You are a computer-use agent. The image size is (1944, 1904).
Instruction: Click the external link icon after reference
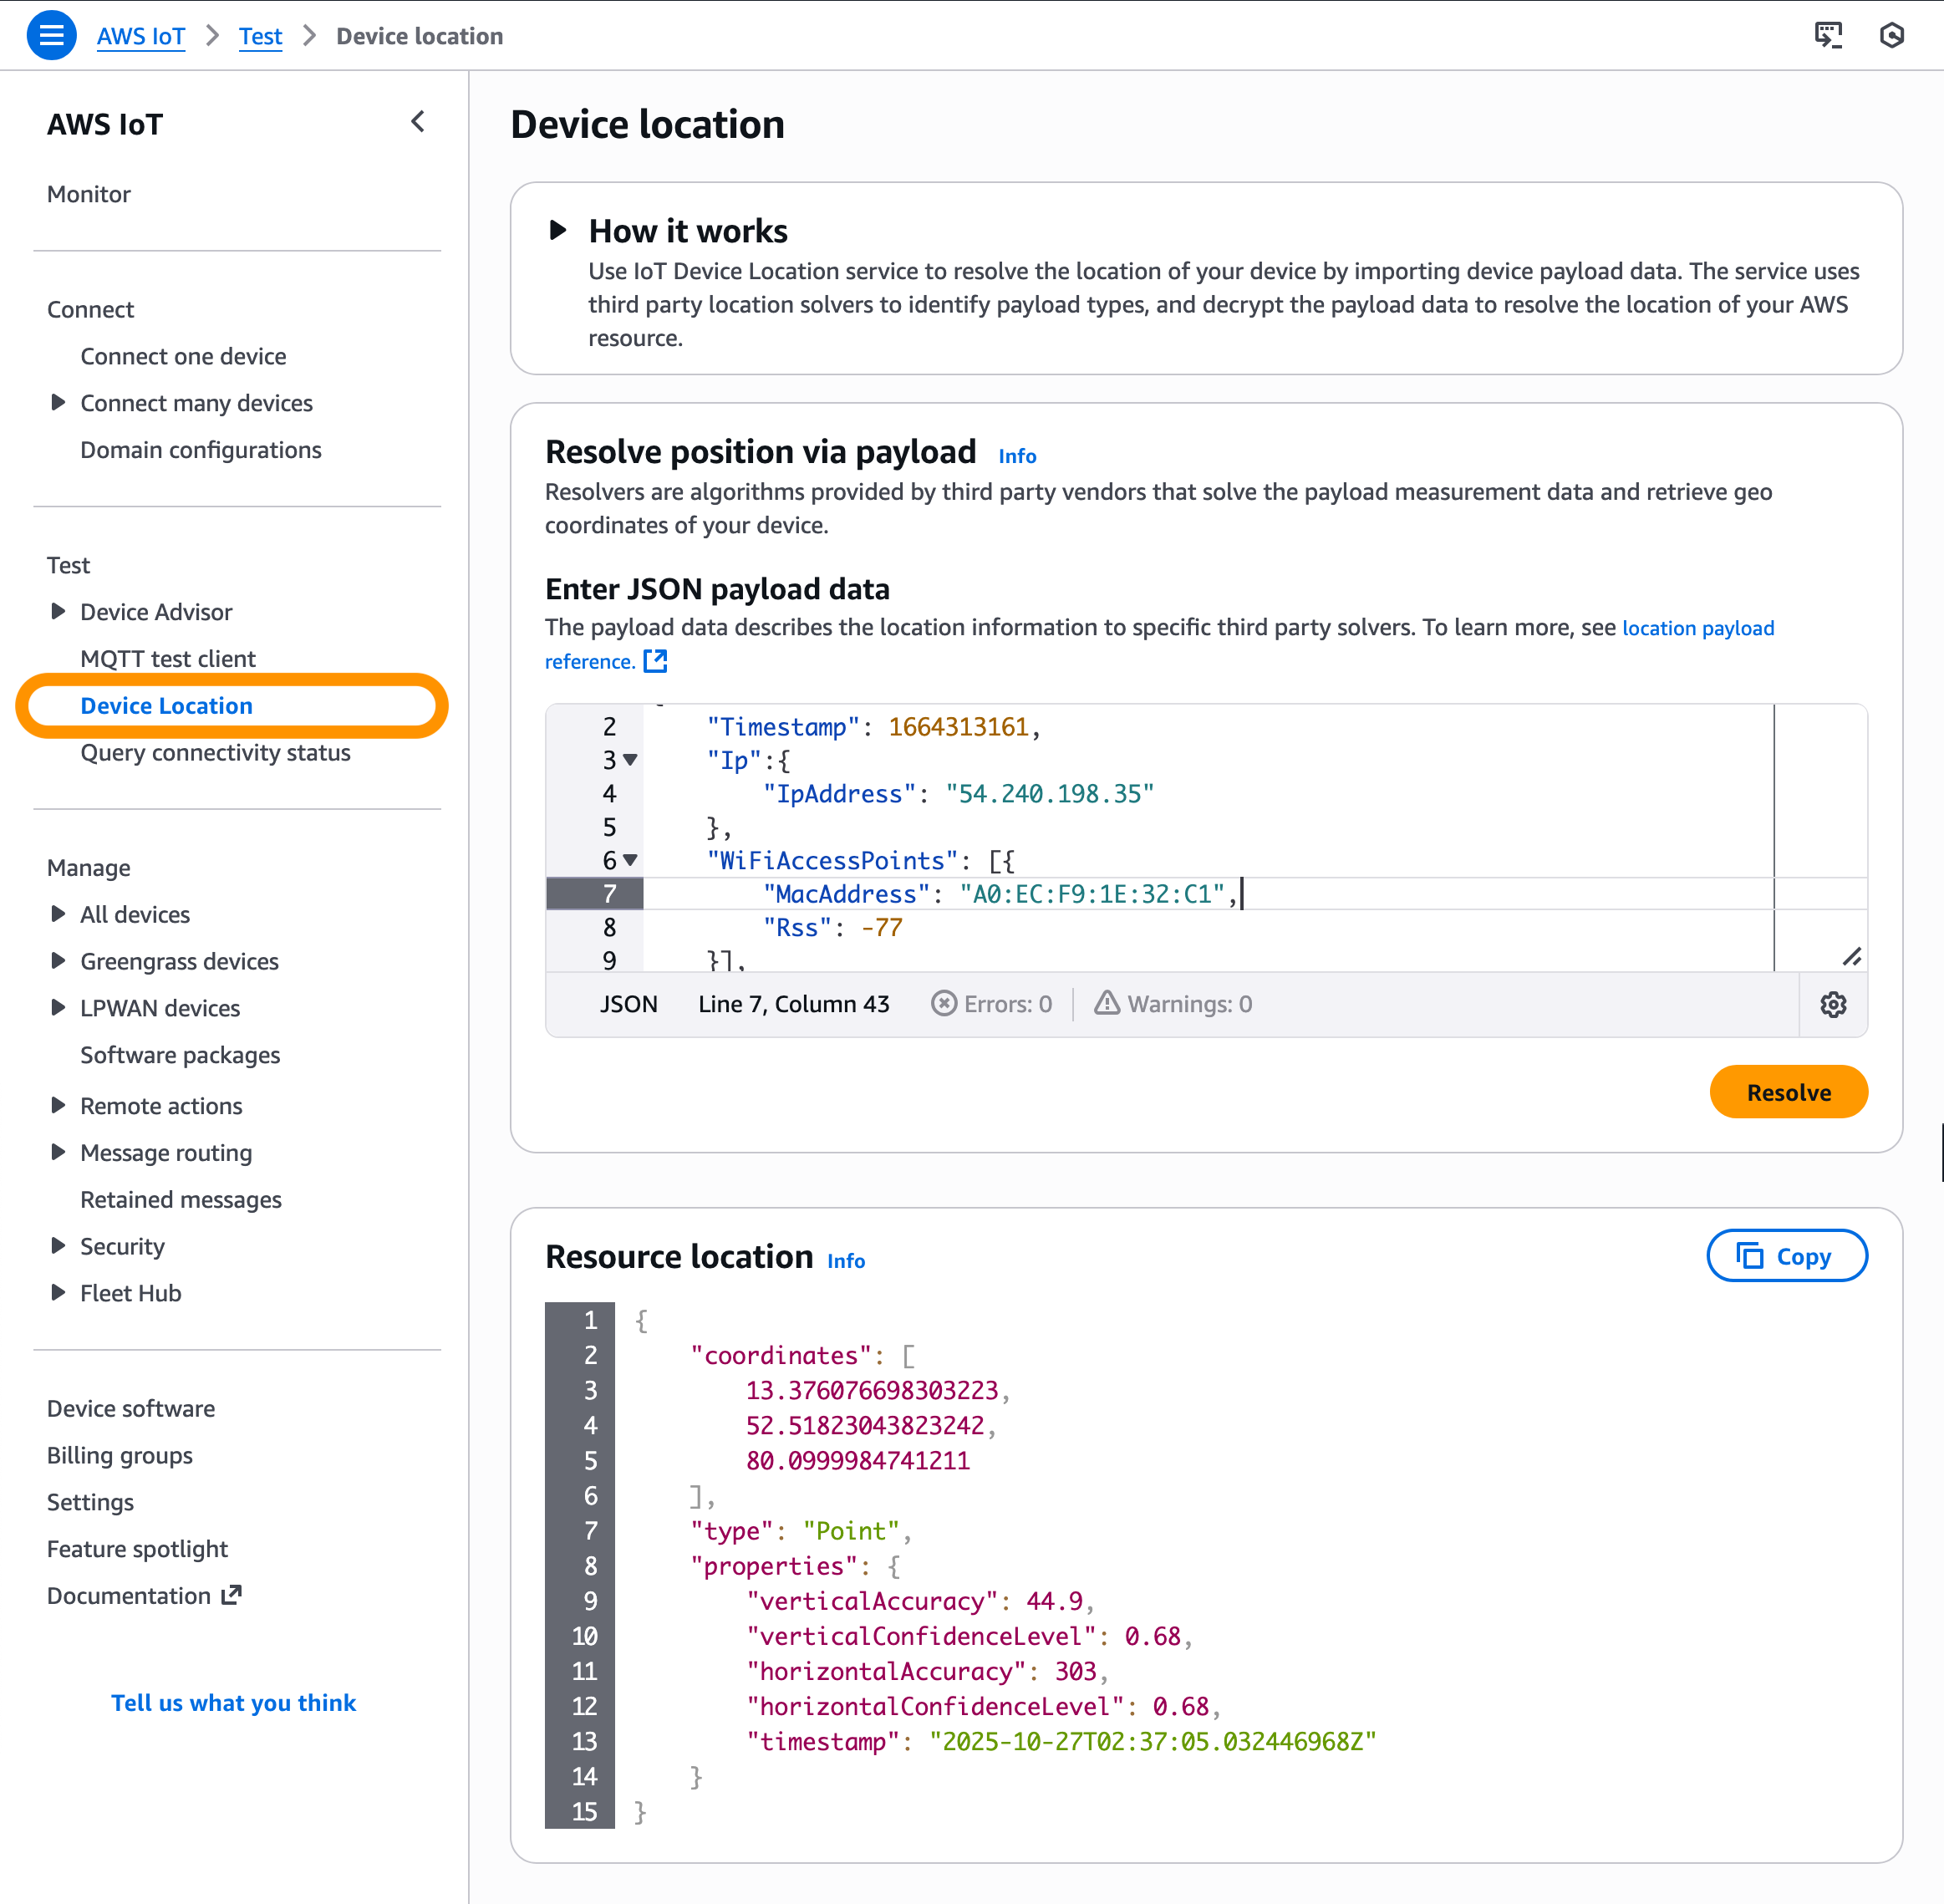655,661
